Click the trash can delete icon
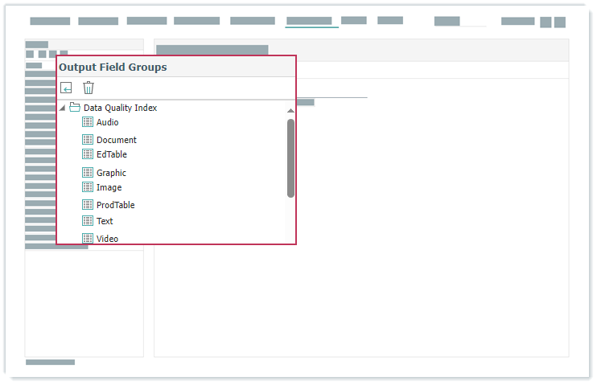Viewport: 597px width, 385px height. coord(89,88)
